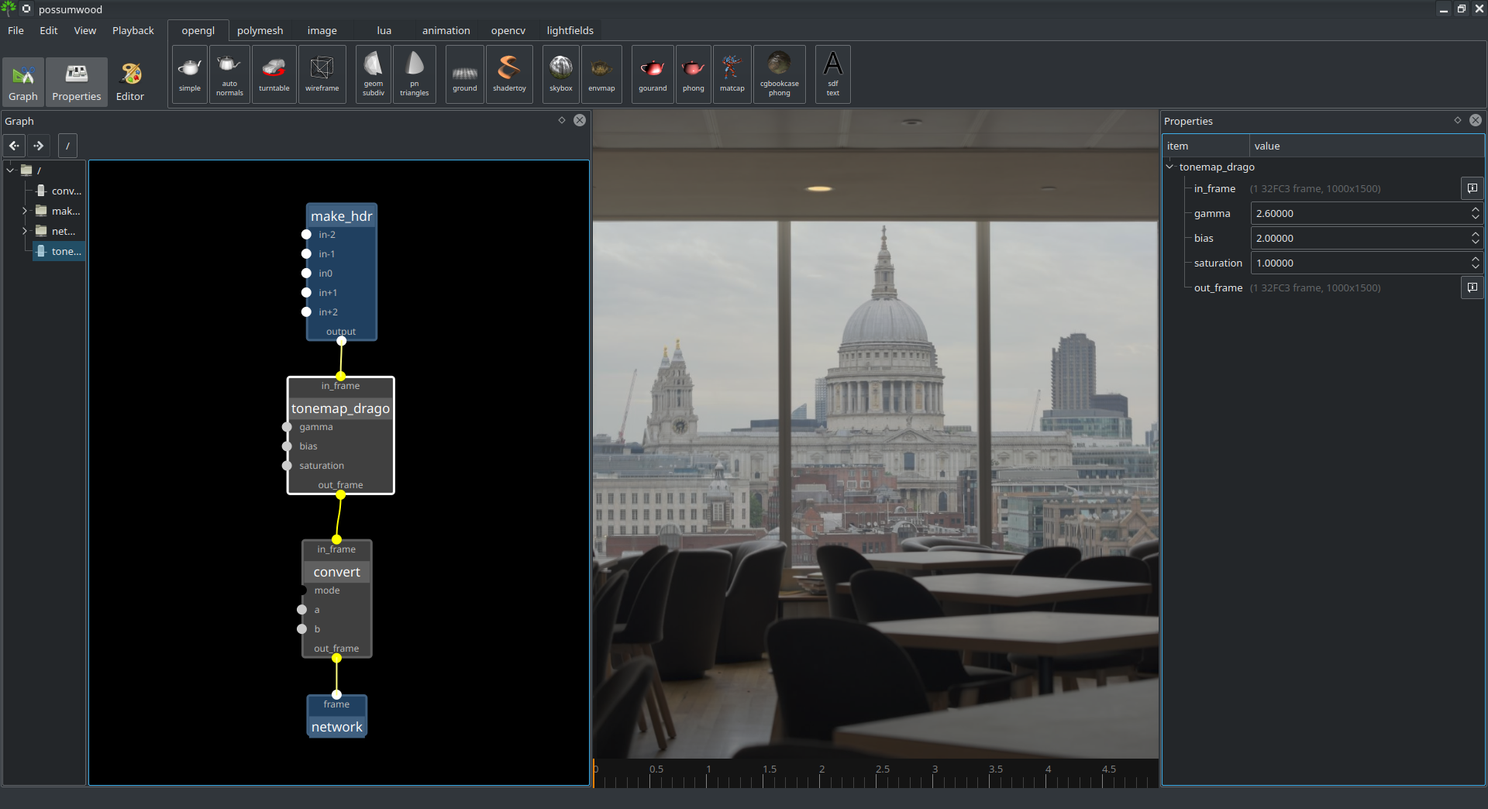Close the Graph panel
The width and height of the screenshot is (1488, 809).
(580, 120)
